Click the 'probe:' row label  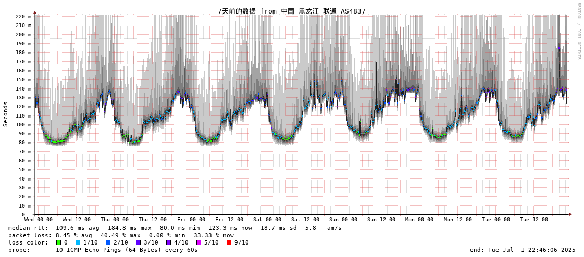pyautogui.click(x=19, y=250)
